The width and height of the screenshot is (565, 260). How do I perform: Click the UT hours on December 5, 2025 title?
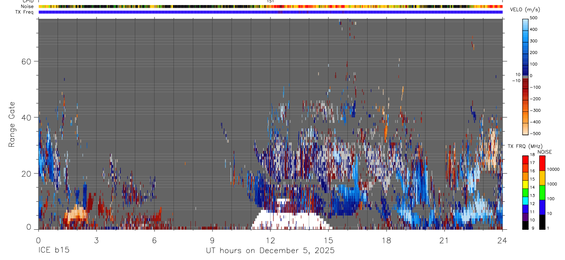(270, 250)
